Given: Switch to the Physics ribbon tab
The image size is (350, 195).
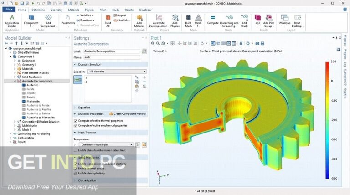Looking at the screenshot, I should pyautogui.click(x=89, y=10).
